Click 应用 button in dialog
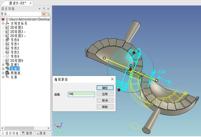Image resolution: width=201 pixels, height=137 pixels. click(105, 94)
